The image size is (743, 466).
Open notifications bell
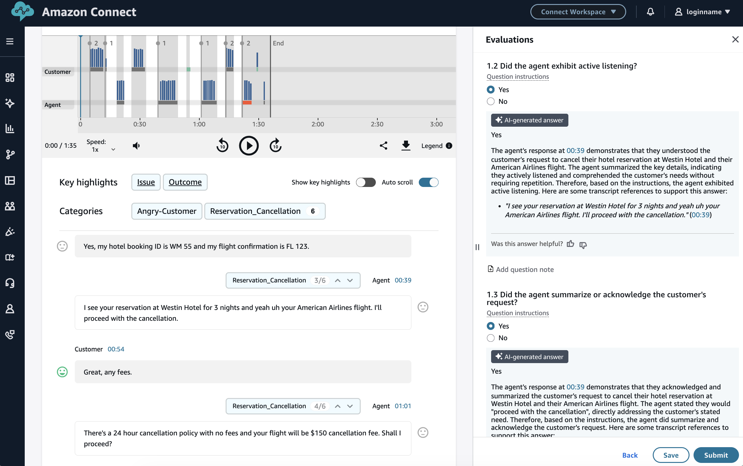click(x=650, y=12)
